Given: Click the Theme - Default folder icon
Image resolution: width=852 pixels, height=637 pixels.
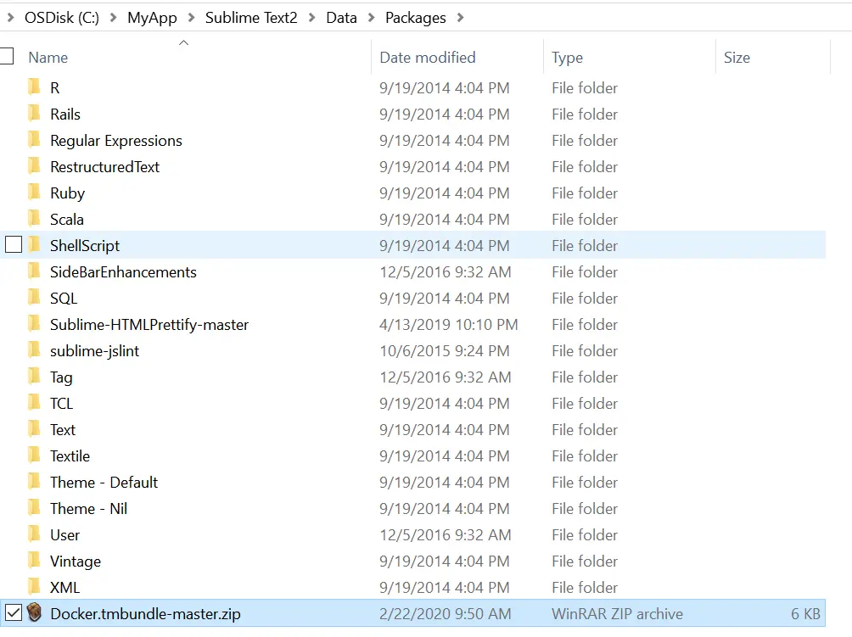Looking at the screenshot, I should coord(34,483).
